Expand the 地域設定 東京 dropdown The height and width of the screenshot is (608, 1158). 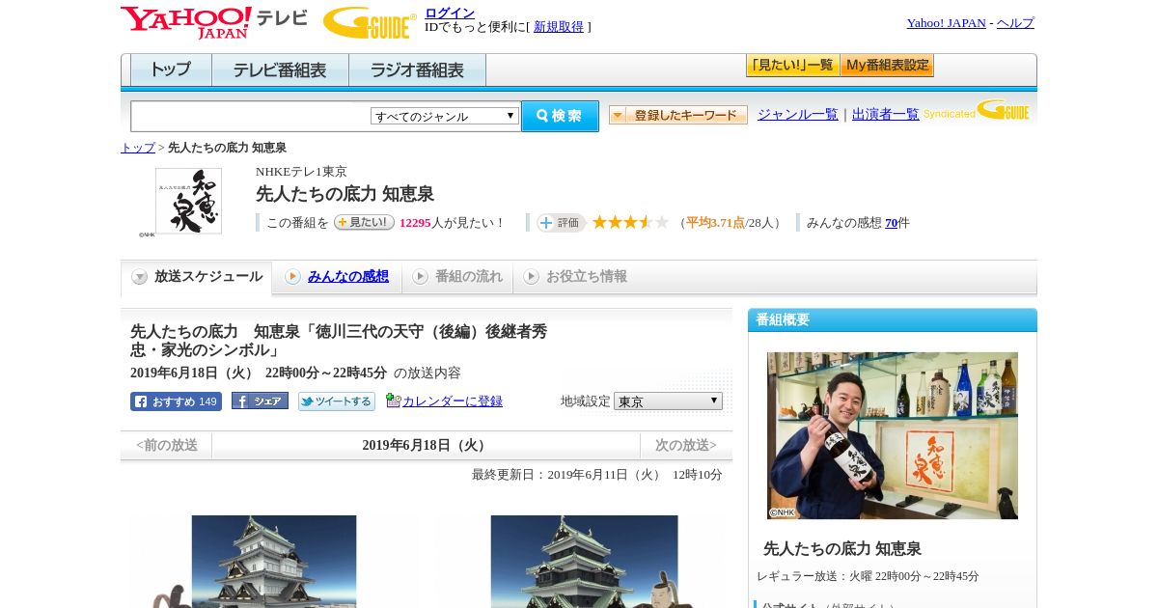tap(668, 401)
